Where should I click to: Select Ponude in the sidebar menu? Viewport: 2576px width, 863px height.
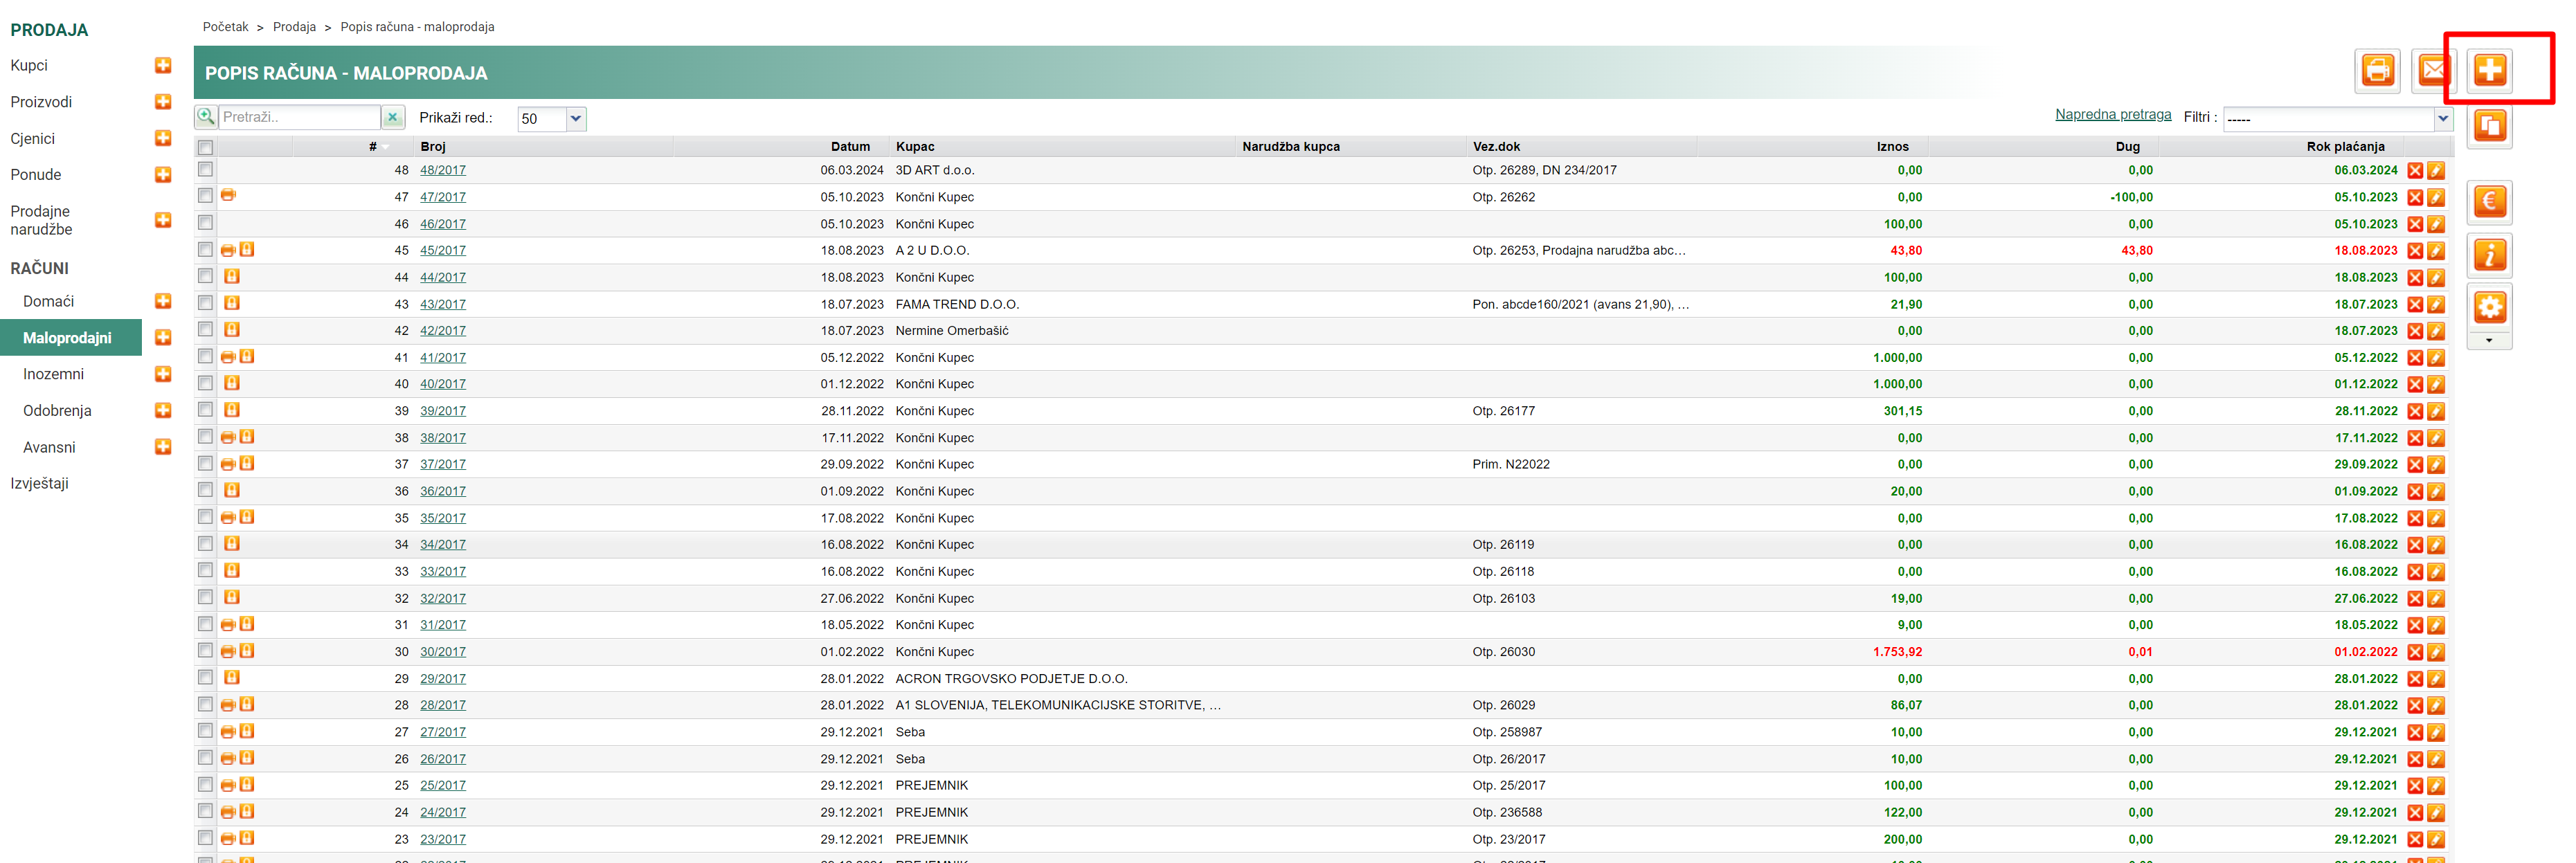36,175
